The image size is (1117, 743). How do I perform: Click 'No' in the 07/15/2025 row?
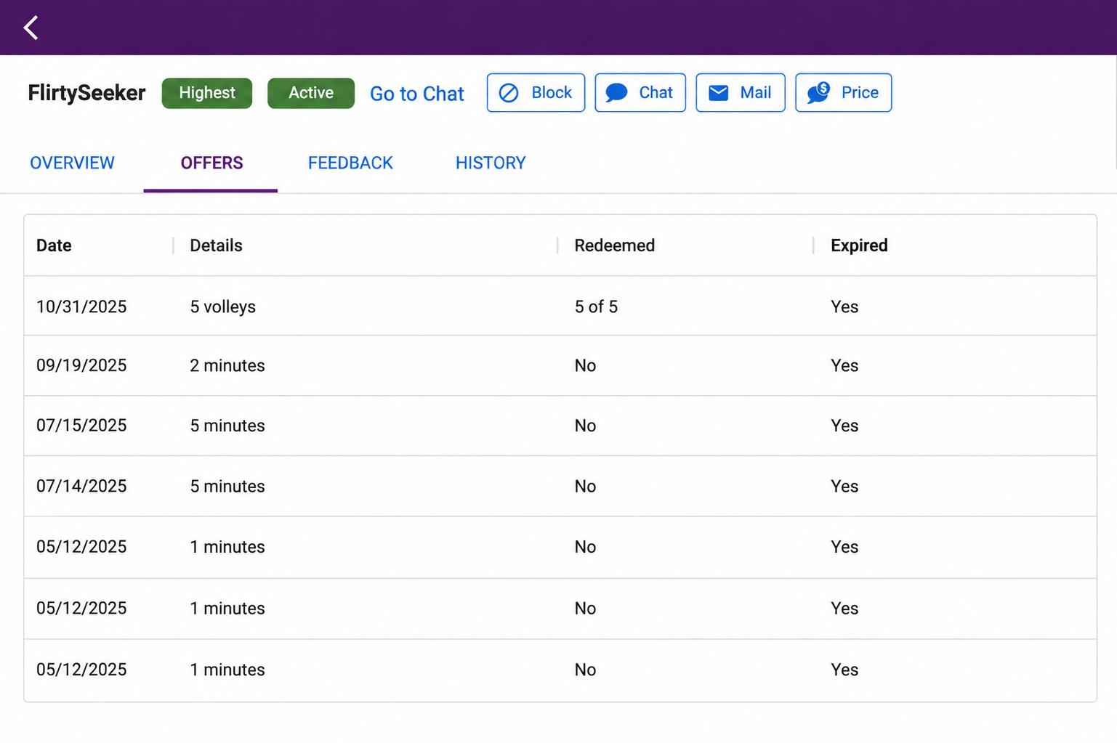click(585, 426)
